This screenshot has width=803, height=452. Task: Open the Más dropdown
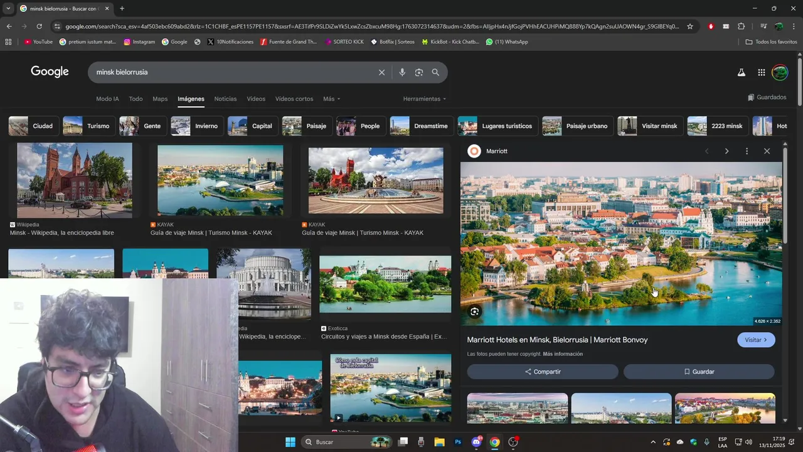(331, 99)
